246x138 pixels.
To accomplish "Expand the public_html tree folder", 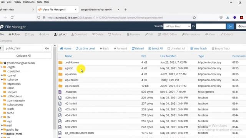I will click(x=2, y=134).
